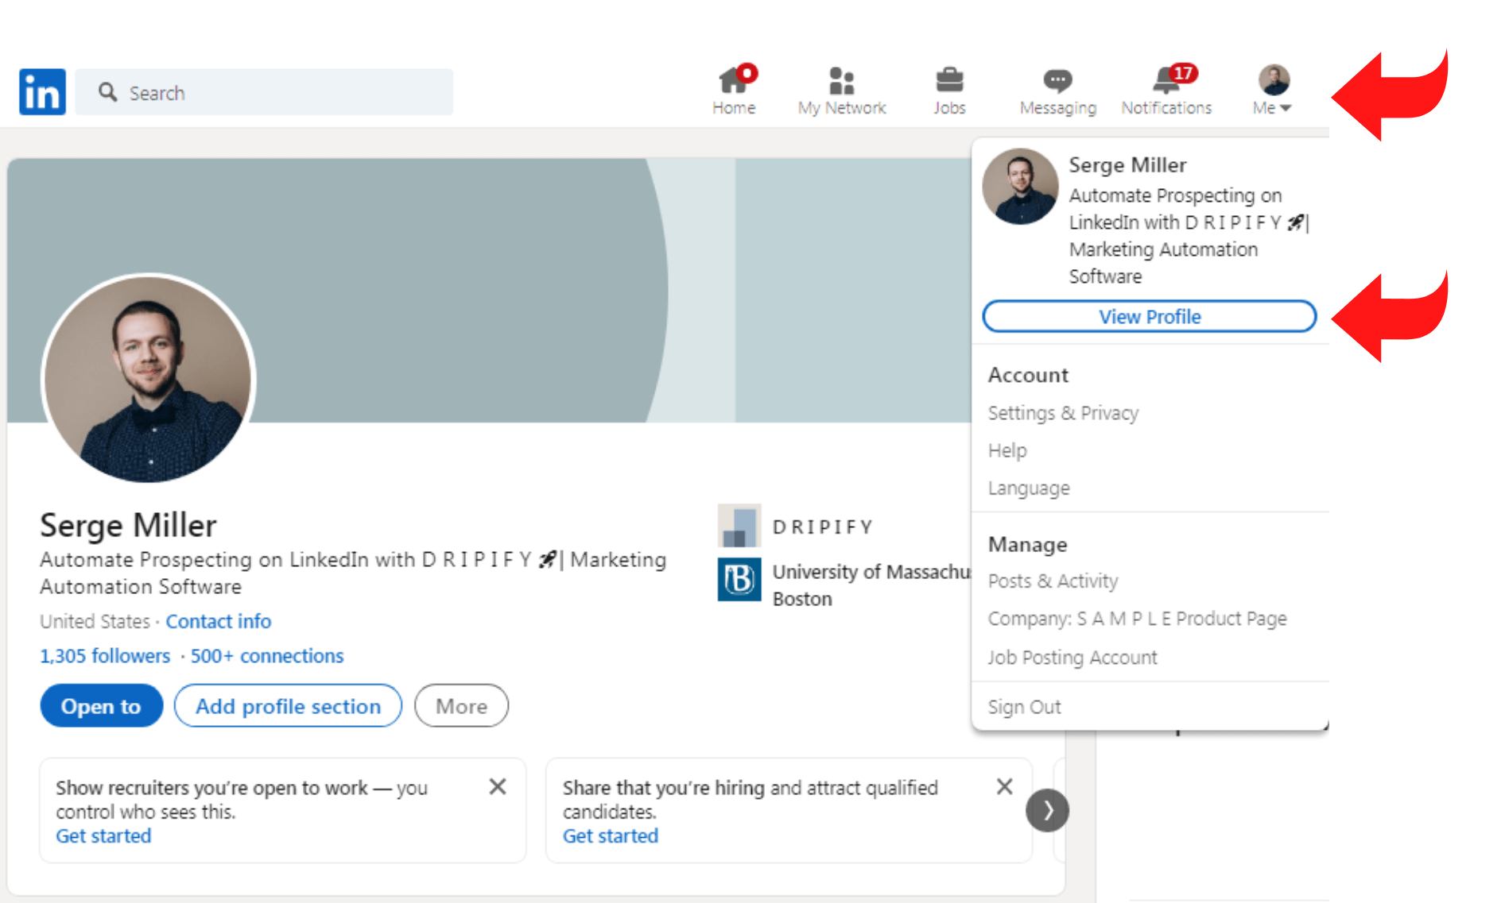Click the LinkedIn logo icon
This screenshot has height=903, width=1505.
pos(42,92)
